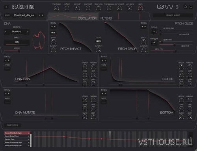Click the transpose knob
This screenshot has height=151, width=197.
(x=109, y=8)
